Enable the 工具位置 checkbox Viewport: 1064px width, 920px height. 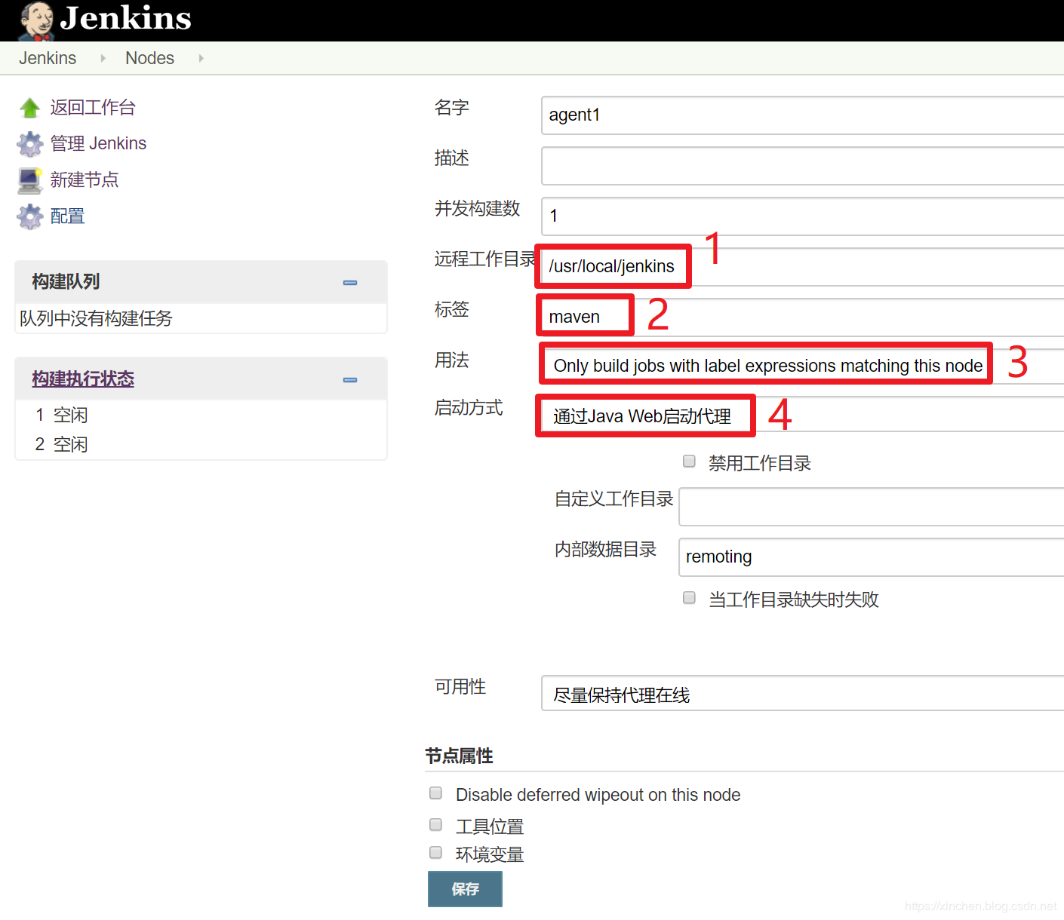click(x=435, y=824)
